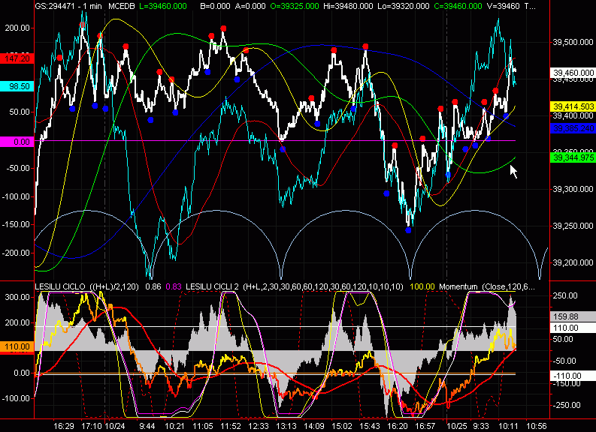Select the green 39,344.975 price tag
Screen dimensions: 596x432
pos(573,157)
